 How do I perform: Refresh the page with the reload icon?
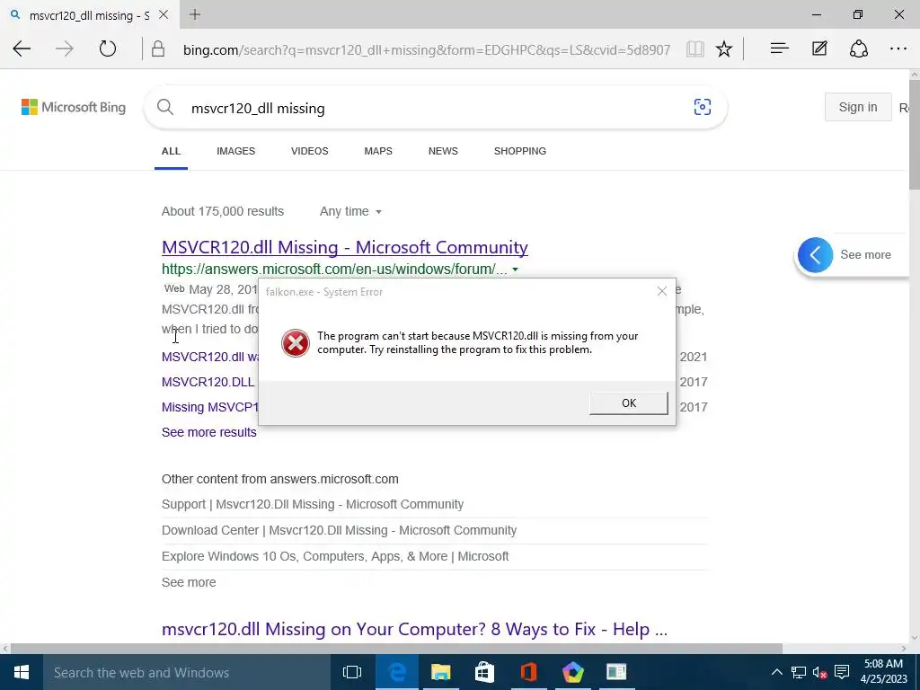(x=108, y=49)
